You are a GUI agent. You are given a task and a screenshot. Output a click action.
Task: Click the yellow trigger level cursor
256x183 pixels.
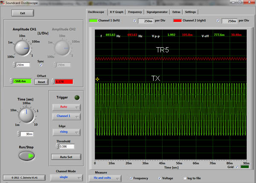click(97, 79)
